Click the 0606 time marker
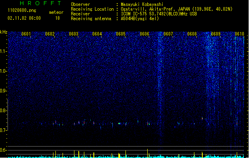The image size is (249, 158). 144,34
